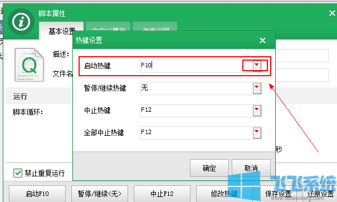Close the 热键设置 dialog
The image size is (337, 202).
point(262,40)
